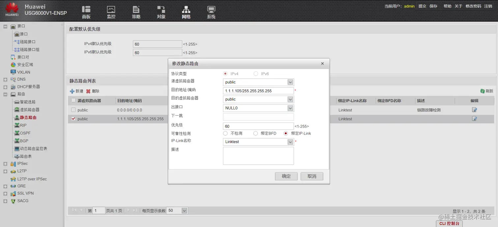Expand the DHCP服务器 tree group
The height and width of the screenshot is (227, 498).
point(5,87)
